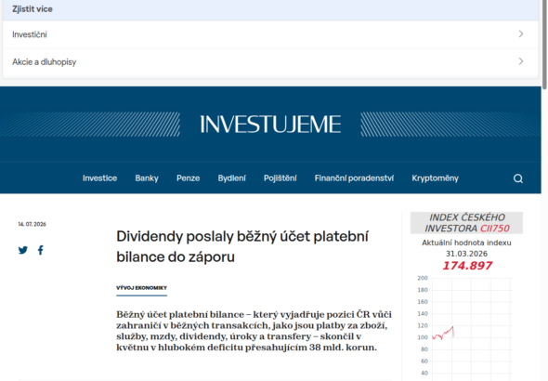Image resolution: width=548 pixels, height=381 pixels.
Task: Click the index date 31.03.2026
Action: [x=466, y=254]
